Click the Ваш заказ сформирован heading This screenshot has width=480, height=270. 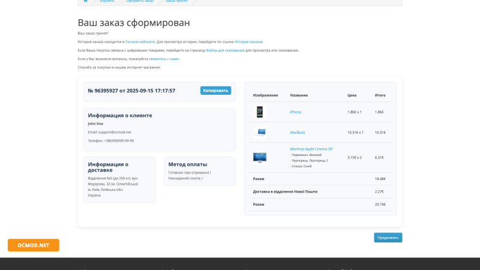click(134, 23)
